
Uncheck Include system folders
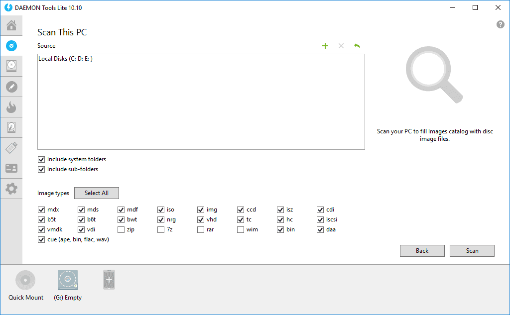(x=41, y=159)
